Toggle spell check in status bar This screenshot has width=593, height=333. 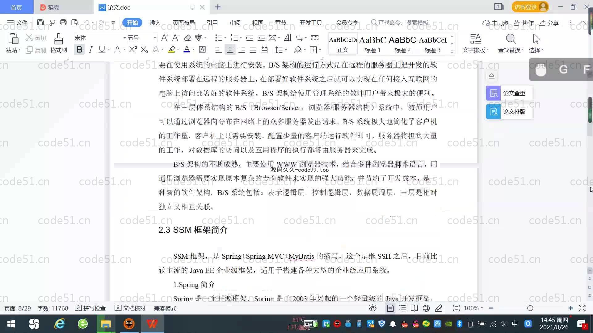point(90,308)
